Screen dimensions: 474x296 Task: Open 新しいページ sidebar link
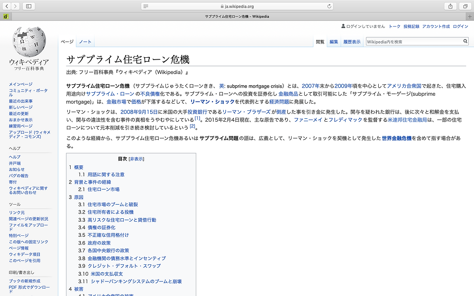point(20,107)
